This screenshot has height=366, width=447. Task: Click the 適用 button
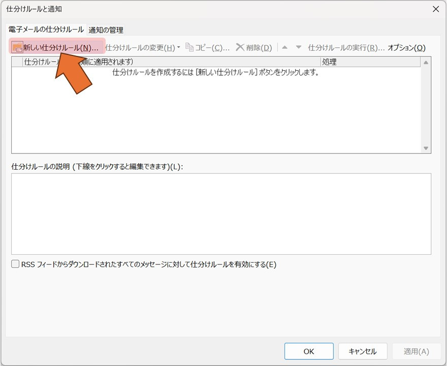click(416, 351)
